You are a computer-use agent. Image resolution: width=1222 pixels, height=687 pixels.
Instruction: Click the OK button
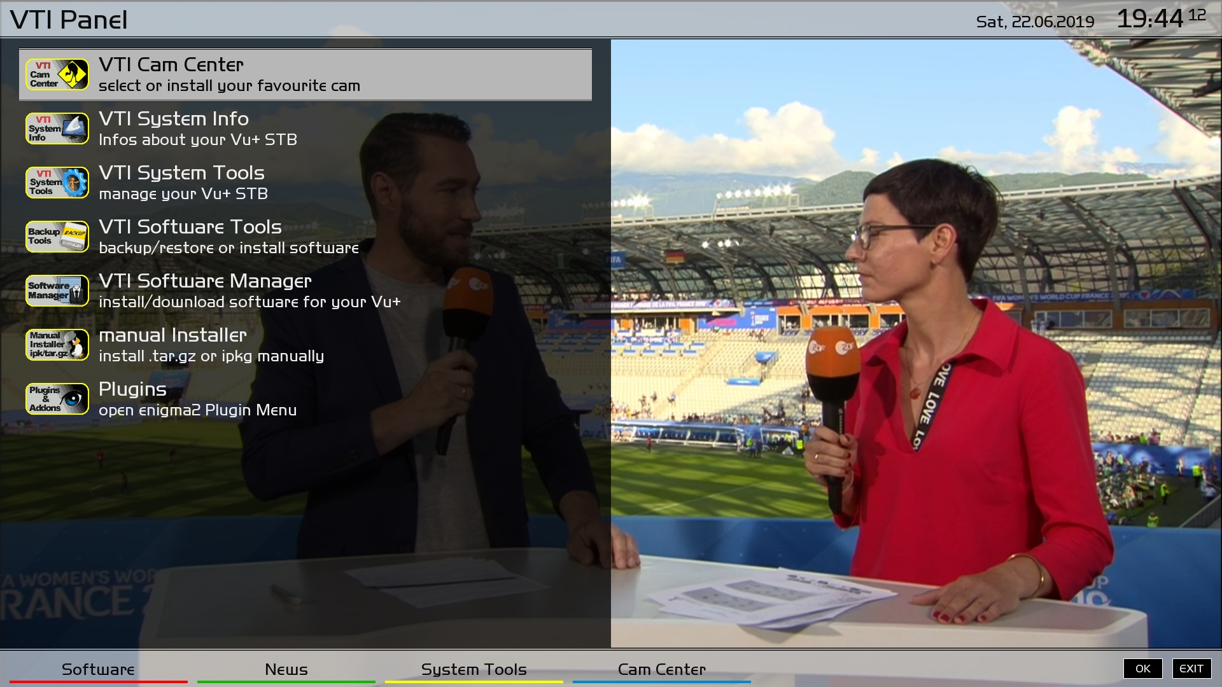[1143, 669]
